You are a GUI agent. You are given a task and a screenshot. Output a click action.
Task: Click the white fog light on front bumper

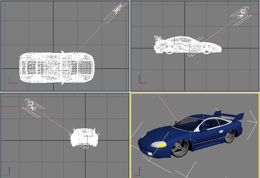tap(150, 153)
